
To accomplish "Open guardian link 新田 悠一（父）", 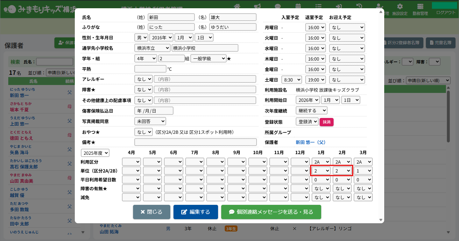I will (x=310, y=142).
